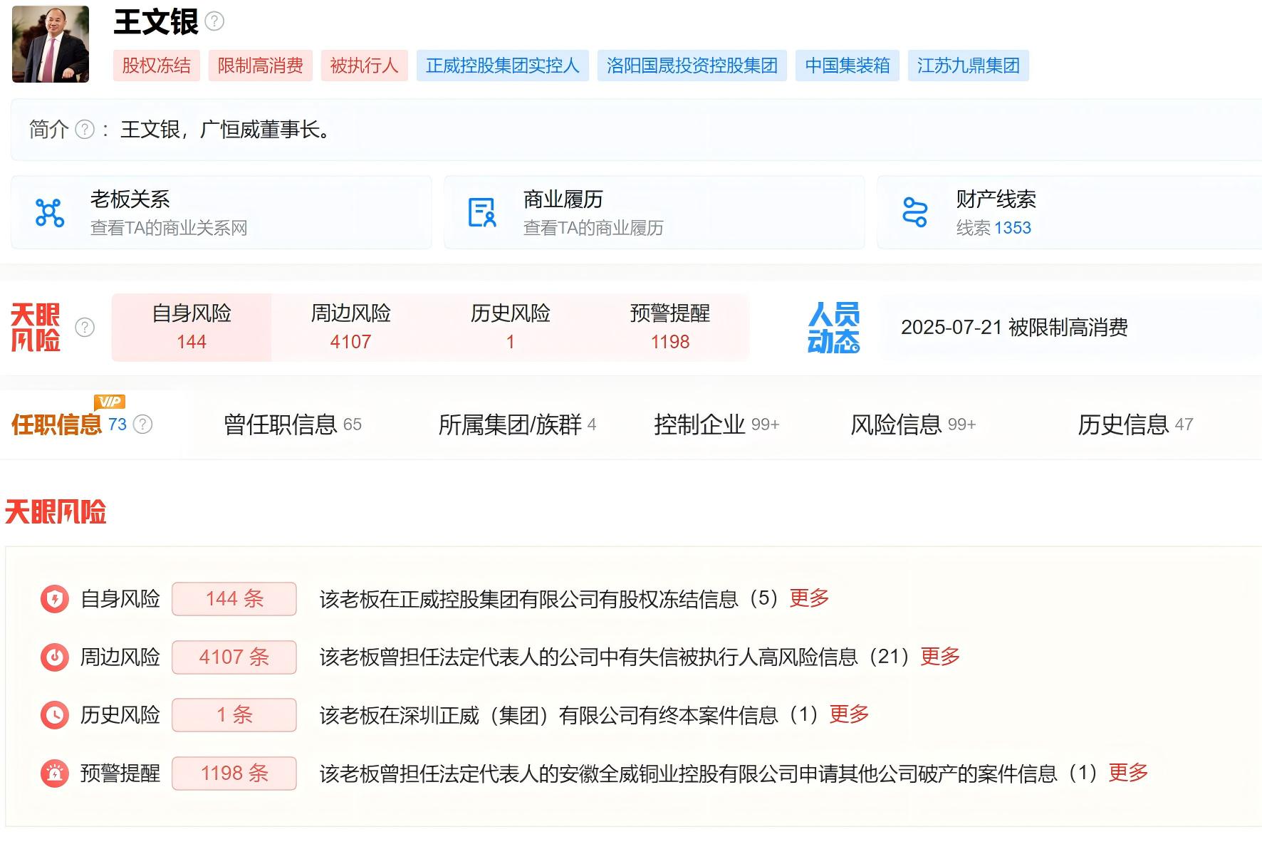The height and width of the screenshot is (849, 1262).
Task: Click the red 天眼风险 logo in summary bar
Action: [36, 328]
